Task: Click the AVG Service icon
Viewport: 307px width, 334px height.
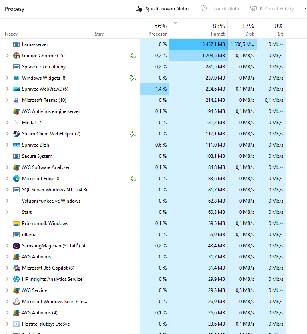Action: tap(16, 290)
